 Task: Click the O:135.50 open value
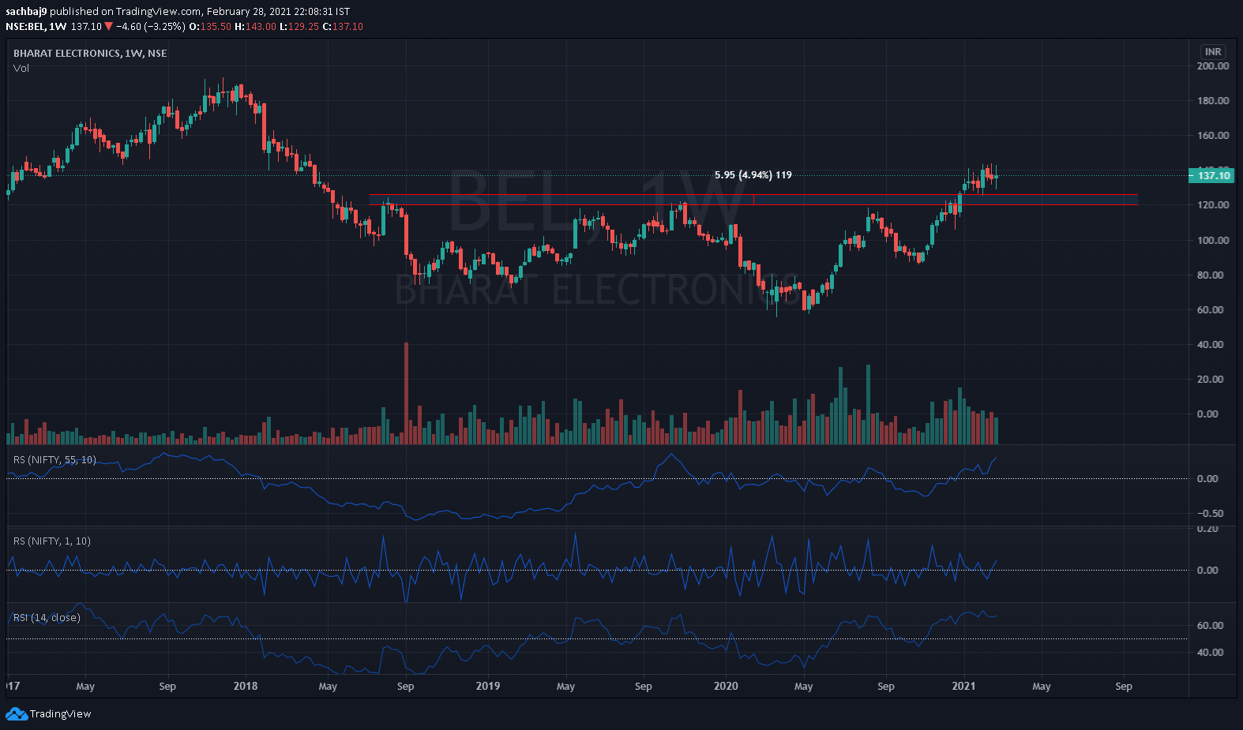[210, 26]
